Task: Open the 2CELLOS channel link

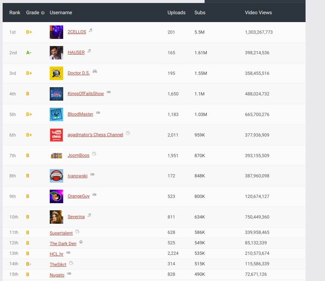Action: point(76,32)
